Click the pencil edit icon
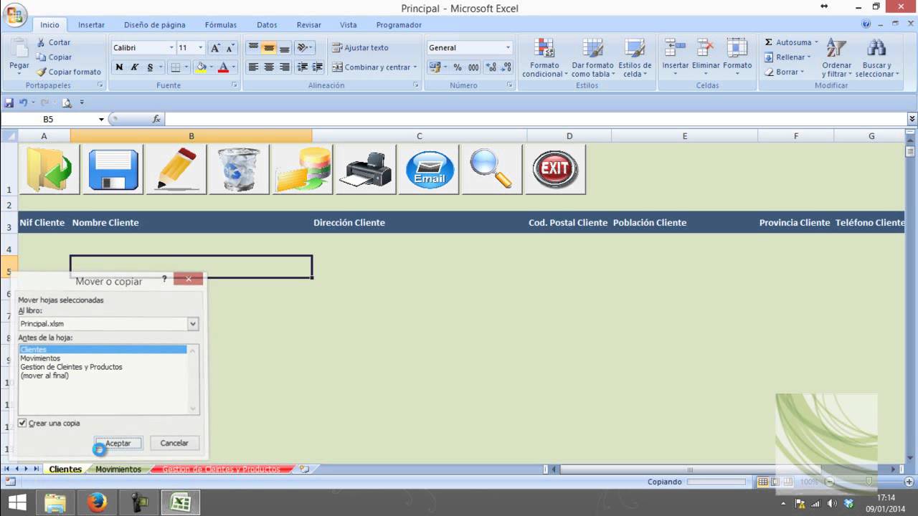918x516 pixels. click(x=176, y=169)
